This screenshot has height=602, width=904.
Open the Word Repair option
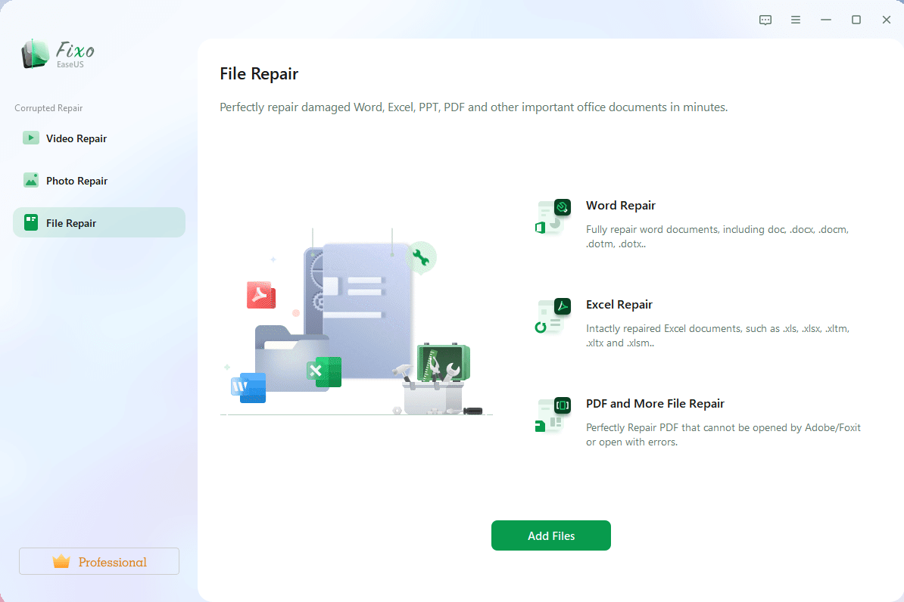pos(621,205)
